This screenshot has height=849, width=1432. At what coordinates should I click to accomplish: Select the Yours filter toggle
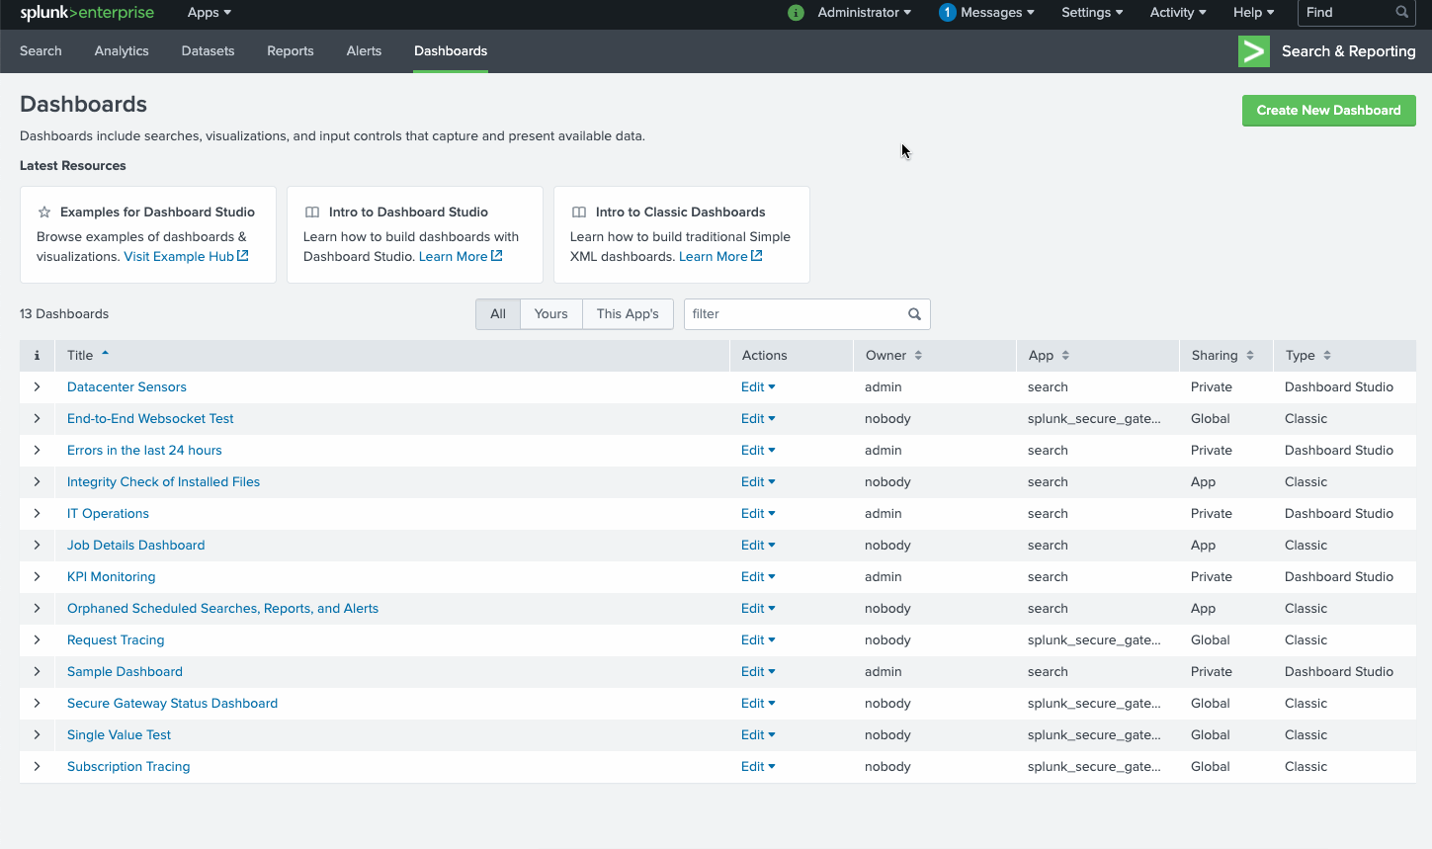[x=550, y=314]
